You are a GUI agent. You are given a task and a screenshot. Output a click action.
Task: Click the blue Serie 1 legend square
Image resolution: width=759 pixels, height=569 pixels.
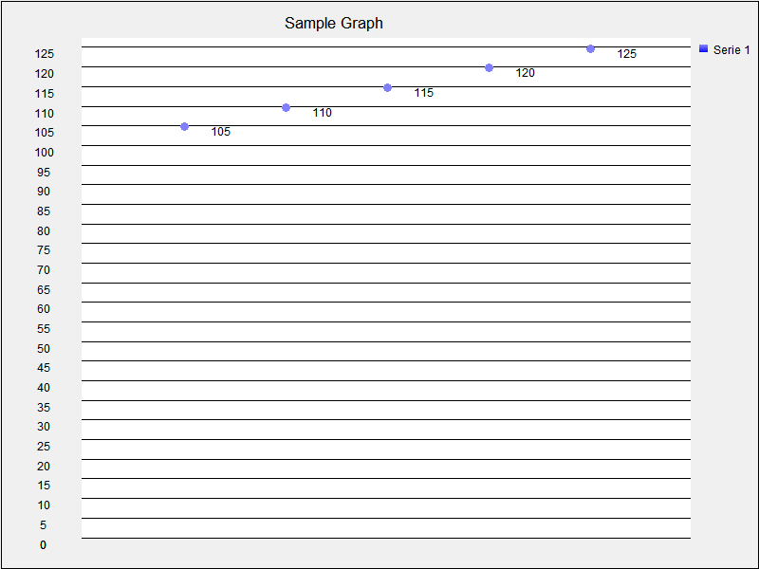pyautogui.click(x=702, y=47)
